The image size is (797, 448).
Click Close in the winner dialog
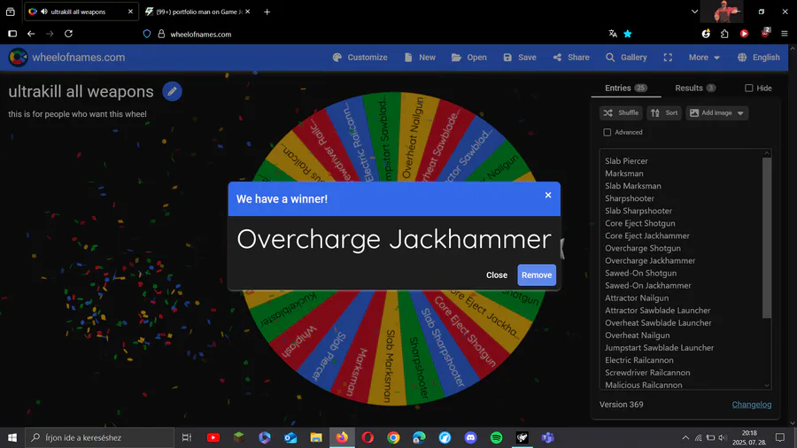497,274
